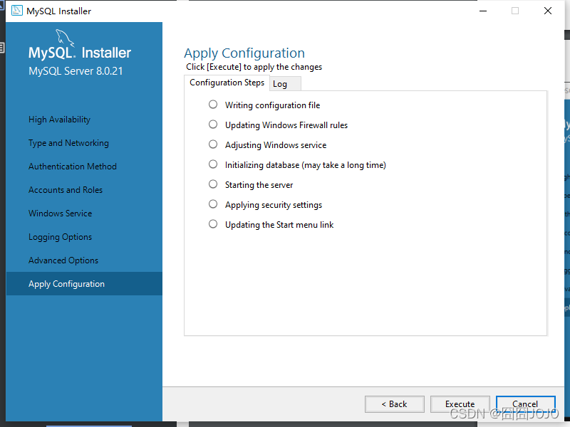
Task: Click the 'Updating Windows Firewall rules' text
Action: (x=286, y=125)
